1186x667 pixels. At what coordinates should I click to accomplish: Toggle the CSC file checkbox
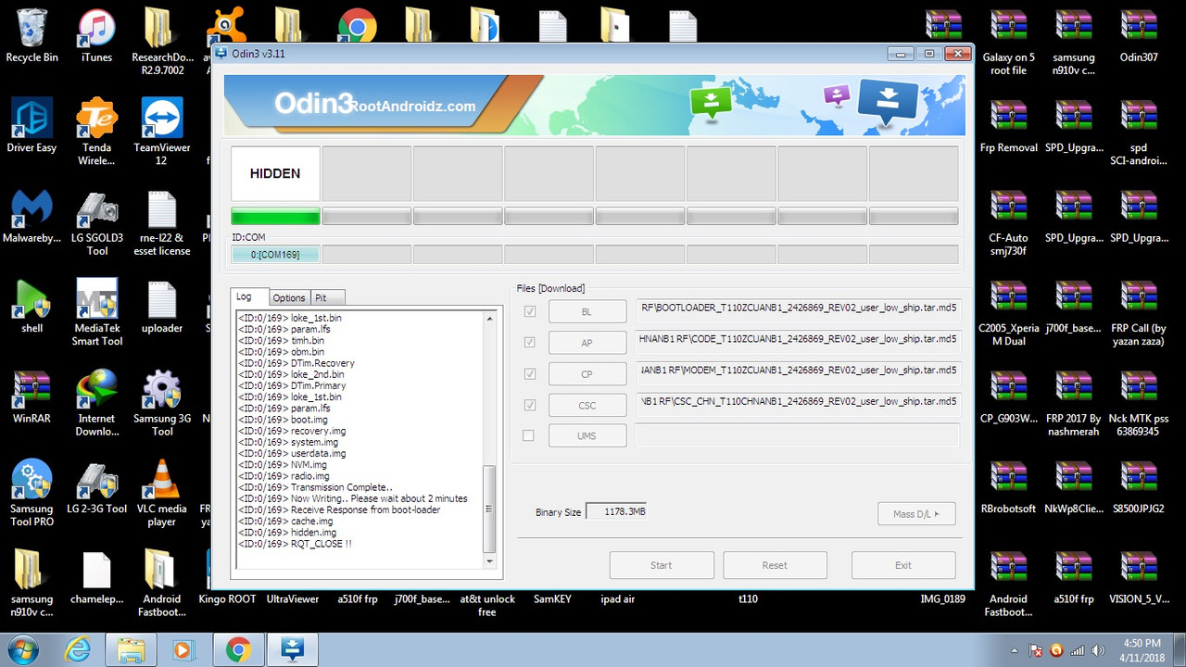pyautogui.click(x=529, y=405)
